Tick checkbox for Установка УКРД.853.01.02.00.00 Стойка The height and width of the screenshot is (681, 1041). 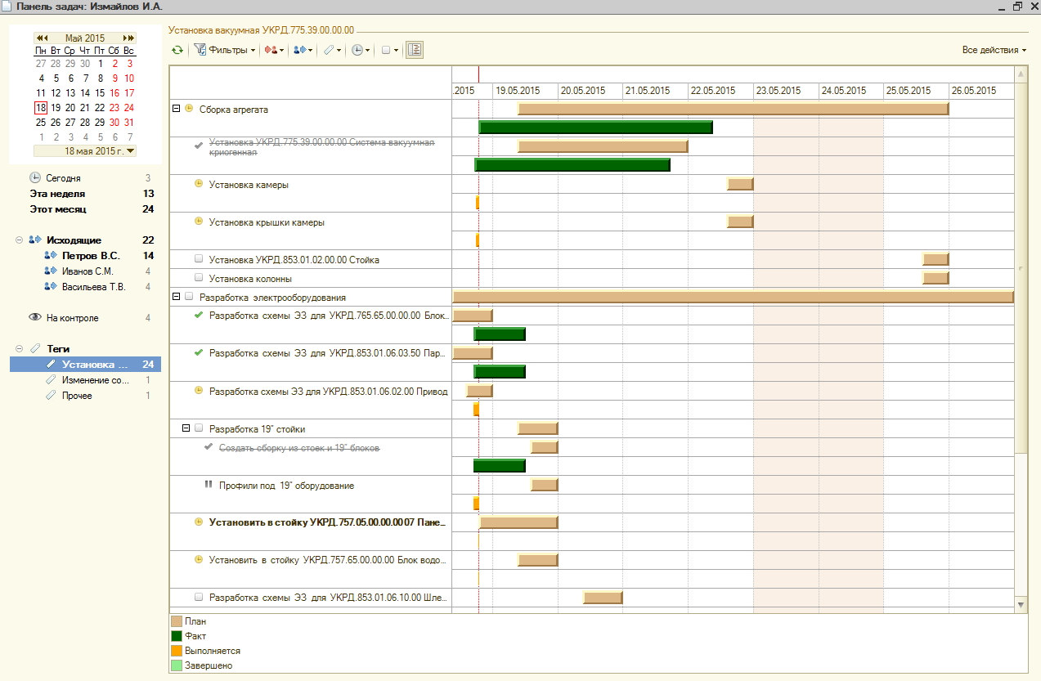(x=199, y=260)
